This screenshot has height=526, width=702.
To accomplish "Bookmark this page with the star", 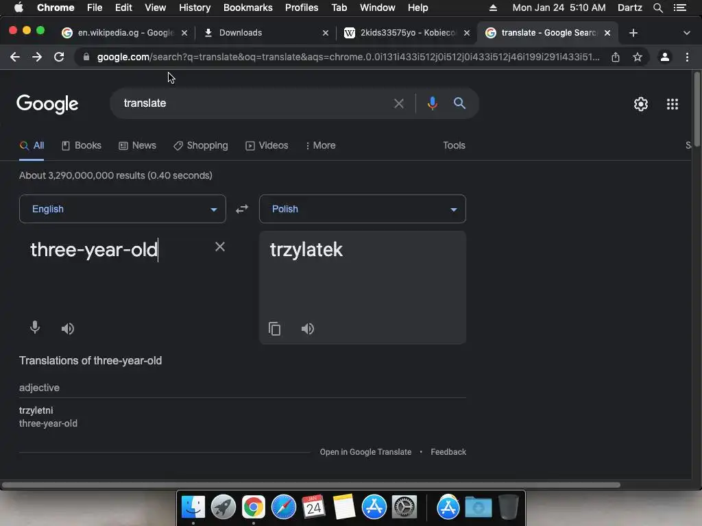I will 638,57.
